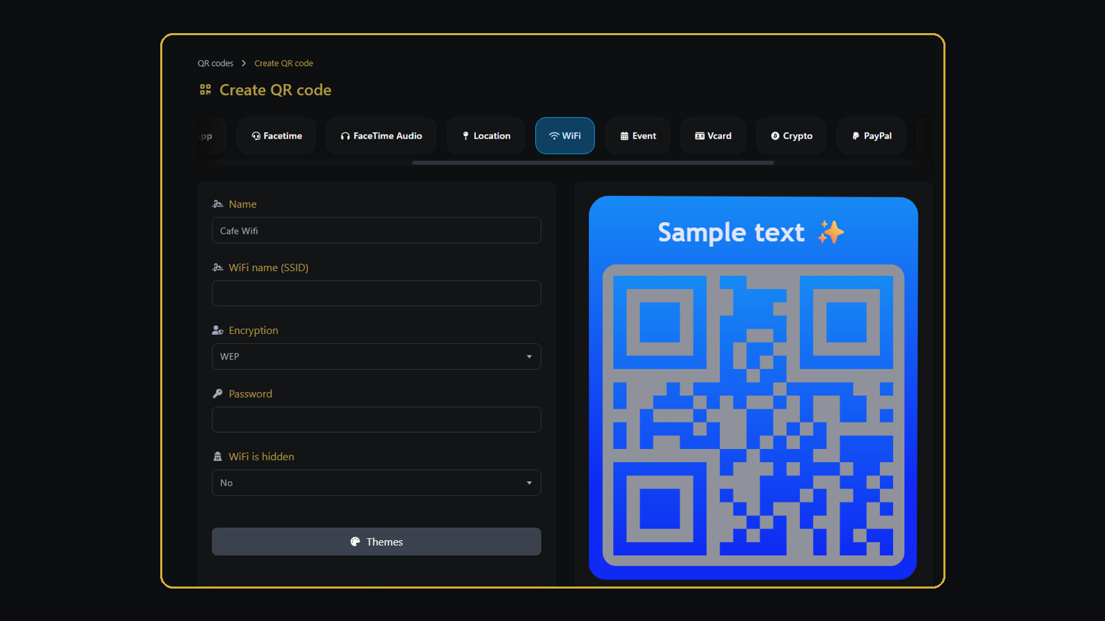The width and height of the screenshot is (1105, 621).
Task: Choose the Vcard tab
Action: pos(713,136)
